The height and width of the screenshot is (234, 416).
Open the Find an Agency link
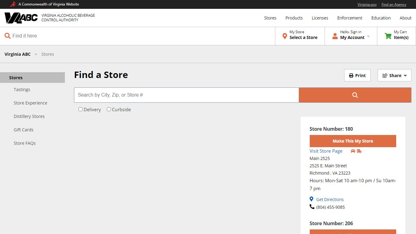(394, 5)
